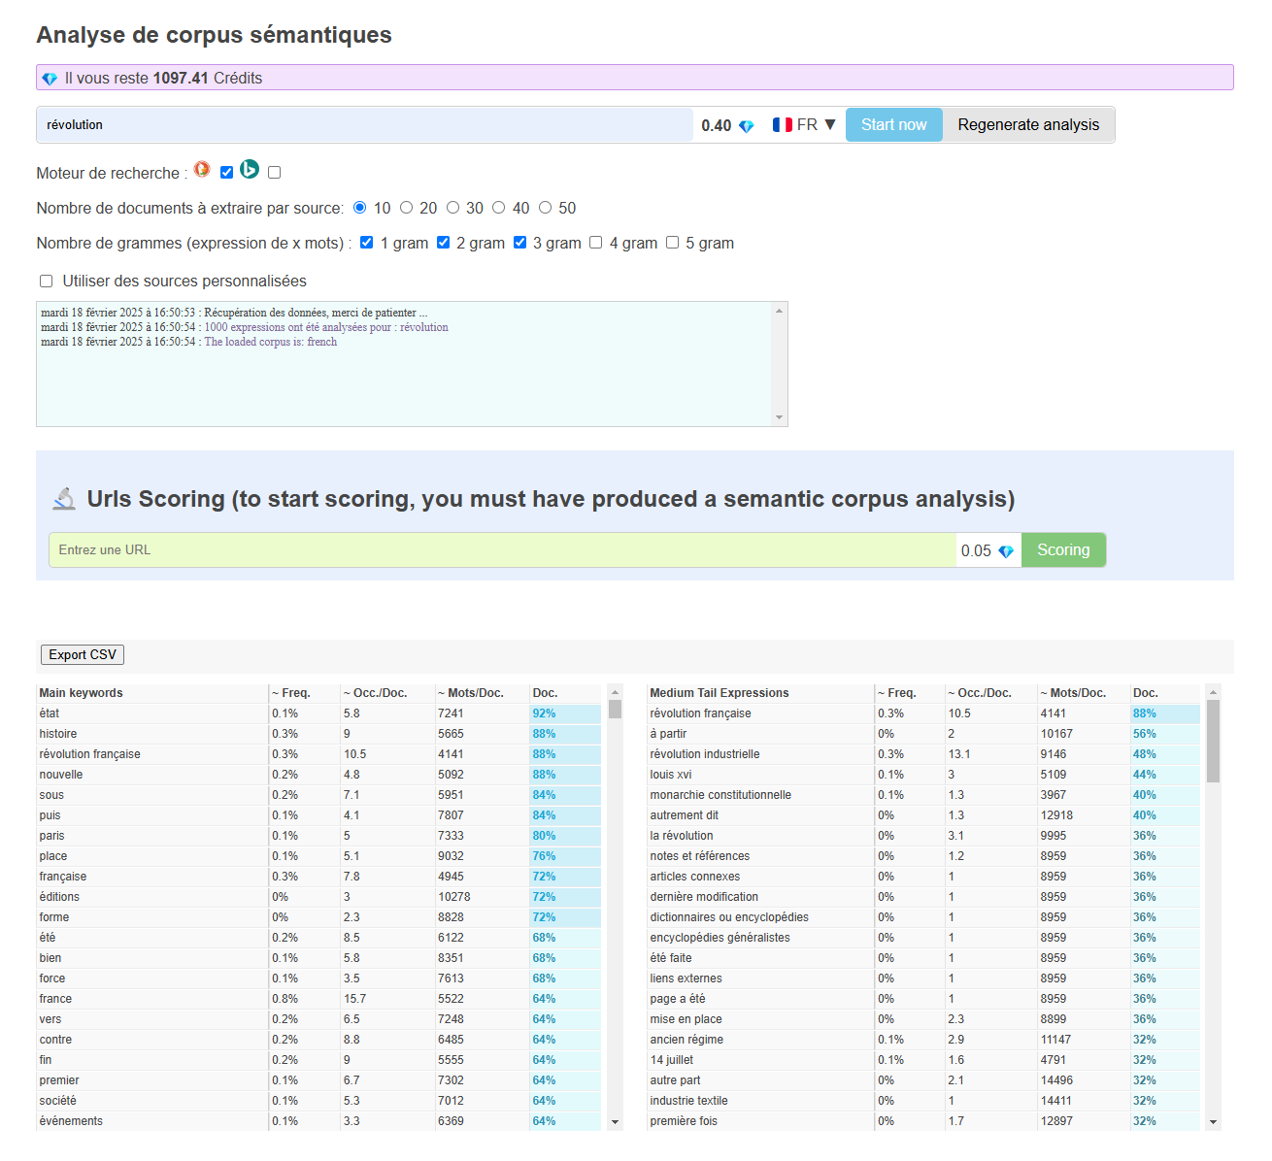Export results with Export CSV
Screen dimensions: 1272x1161
[x=83, y=655]
